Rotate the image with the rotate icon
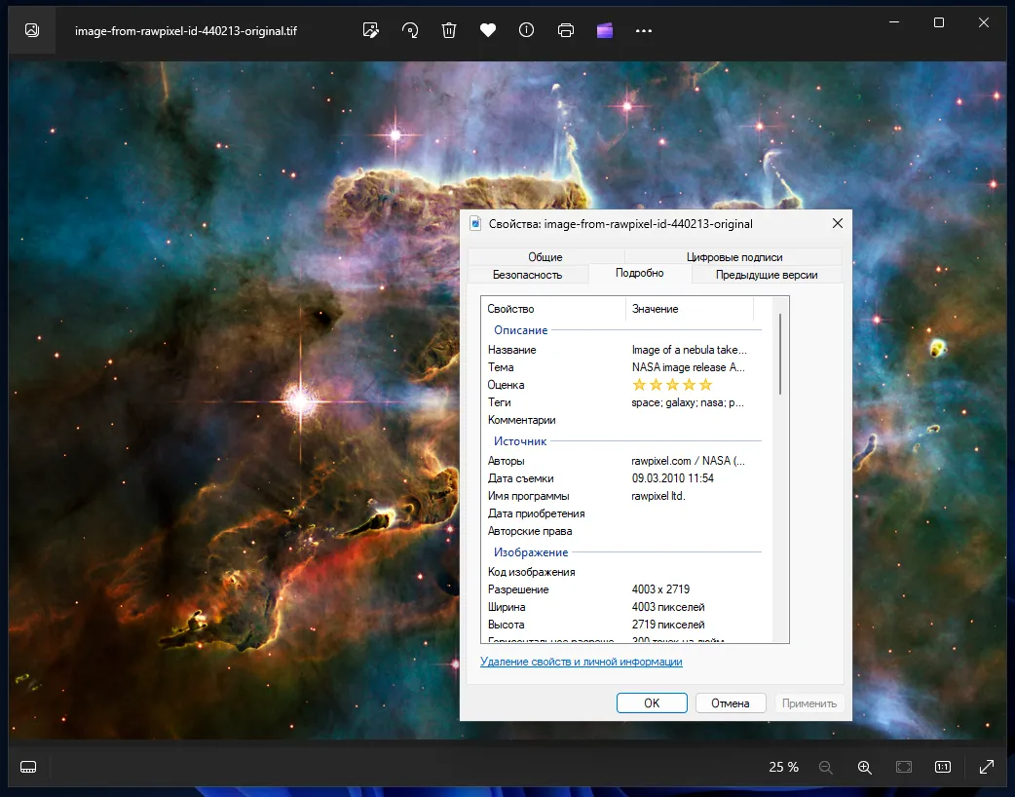The image size is (1015, 797). point(410,30)
